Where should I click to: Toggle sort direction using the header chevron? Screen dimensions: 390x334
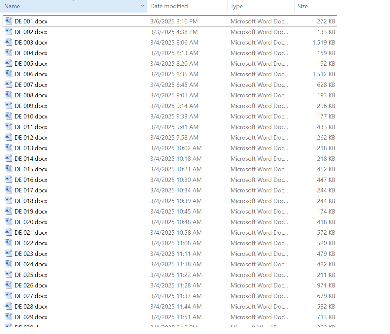[74, 1]
